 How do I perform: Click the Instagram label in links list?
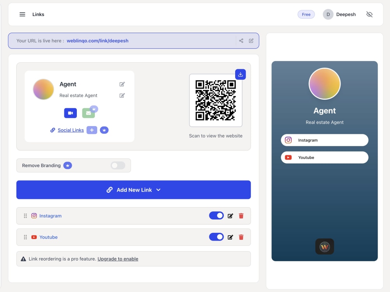50,216
